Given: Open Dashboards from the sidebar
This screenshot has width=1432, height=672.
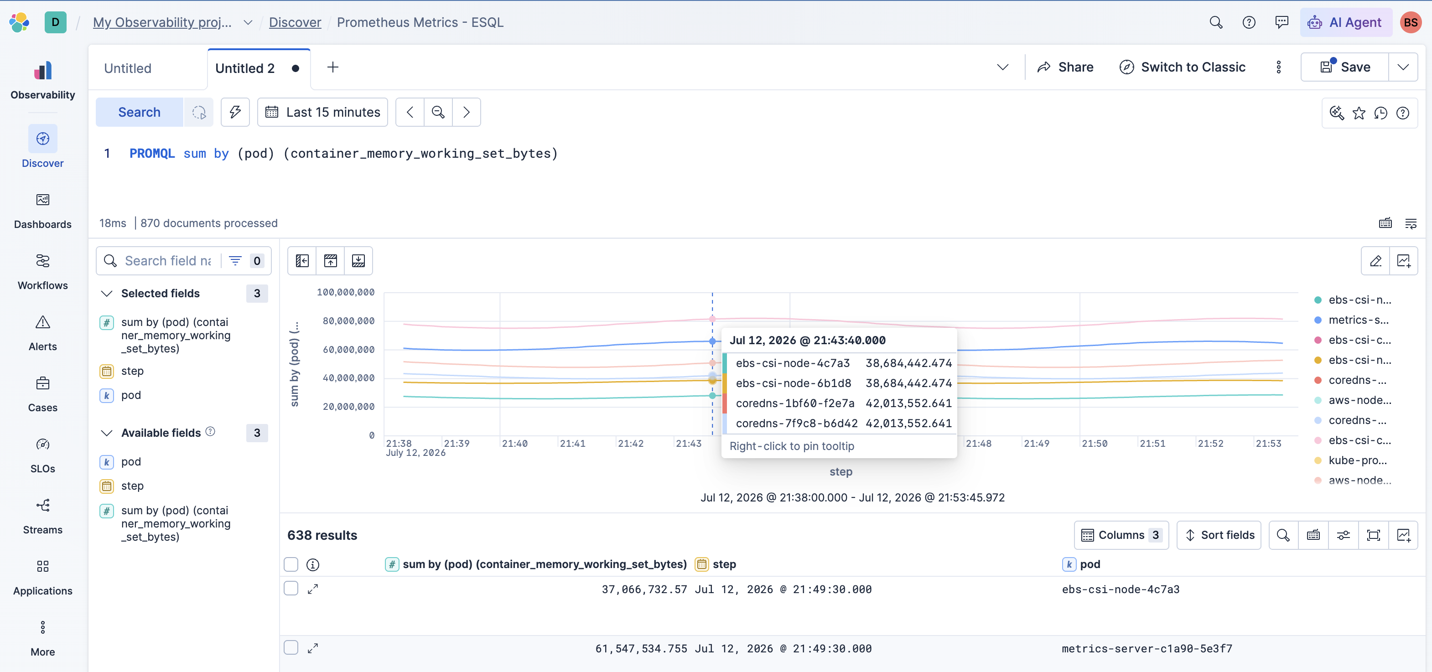Looking at the screenshot, I should (x=43, y=211).
